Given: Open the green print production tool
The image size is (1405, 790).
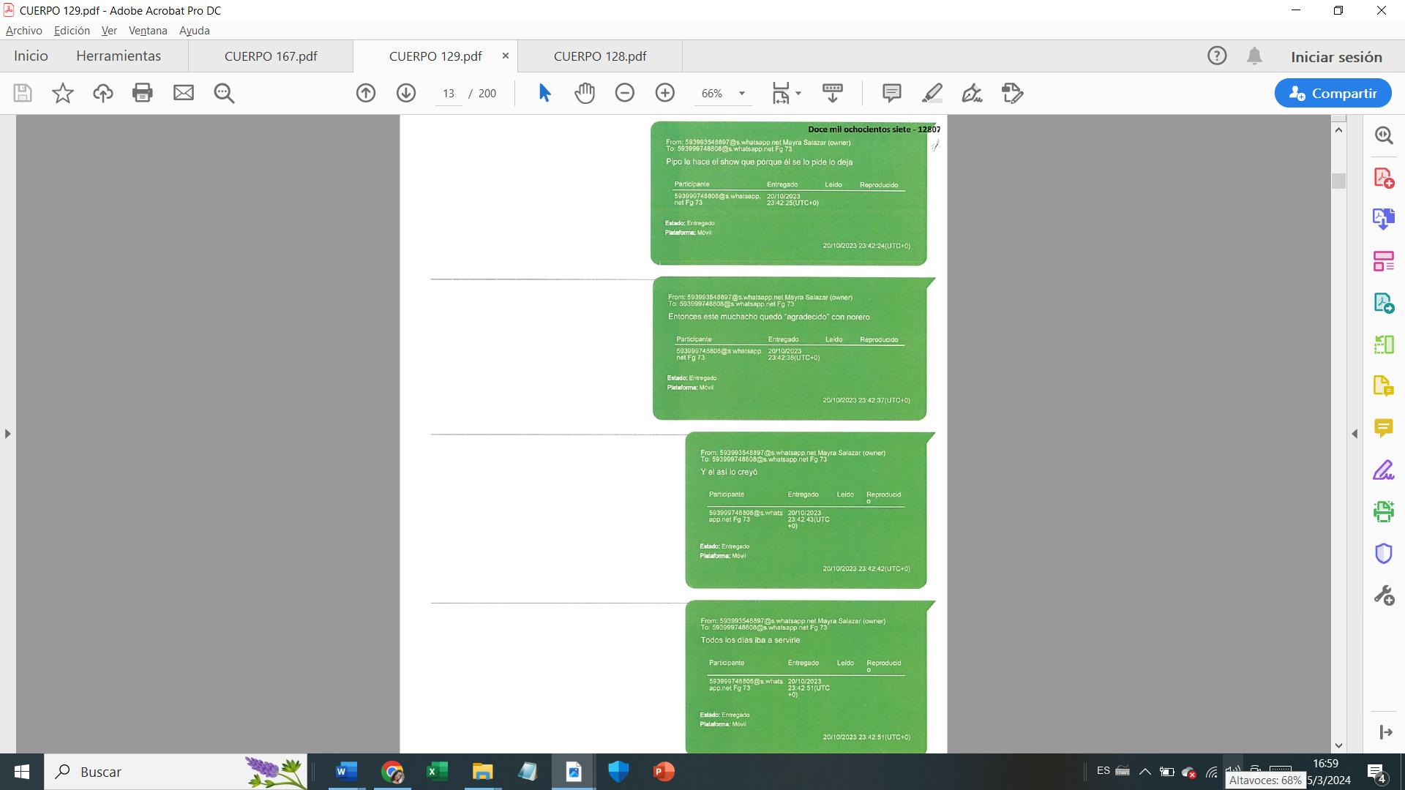Looking at the screenshot, I should click(1383, 511).
